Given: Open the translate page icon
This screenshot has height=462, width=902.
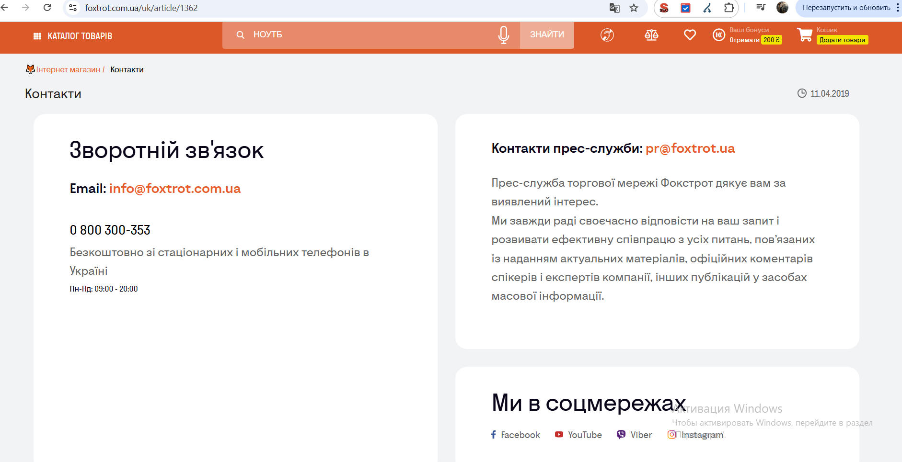Looking at the screenshot, I should click(614, 8).
